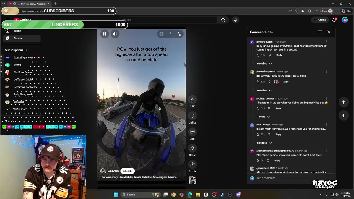Open the Remix option
The image size is (354, 199).
192,164
